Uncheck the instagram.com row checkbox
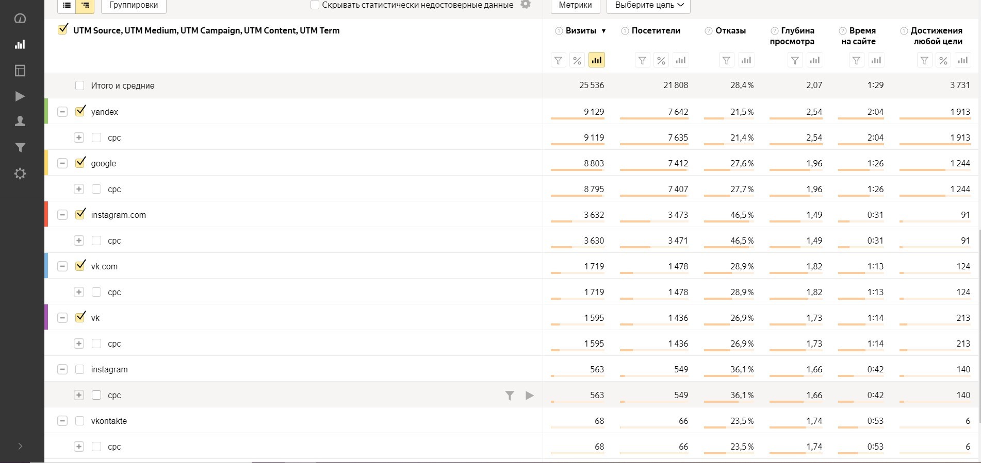The height and width of the screenshot is (463, 981). click(x=80, y=214)
